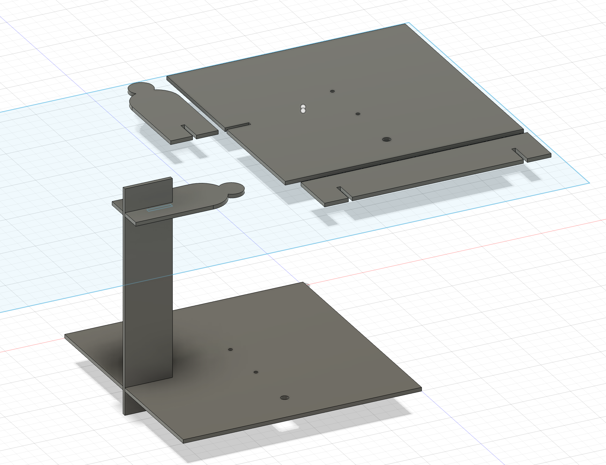Click the white sketch points on the flat panel
This screenshot has height=465, width=606.
[x=303, y=109]
